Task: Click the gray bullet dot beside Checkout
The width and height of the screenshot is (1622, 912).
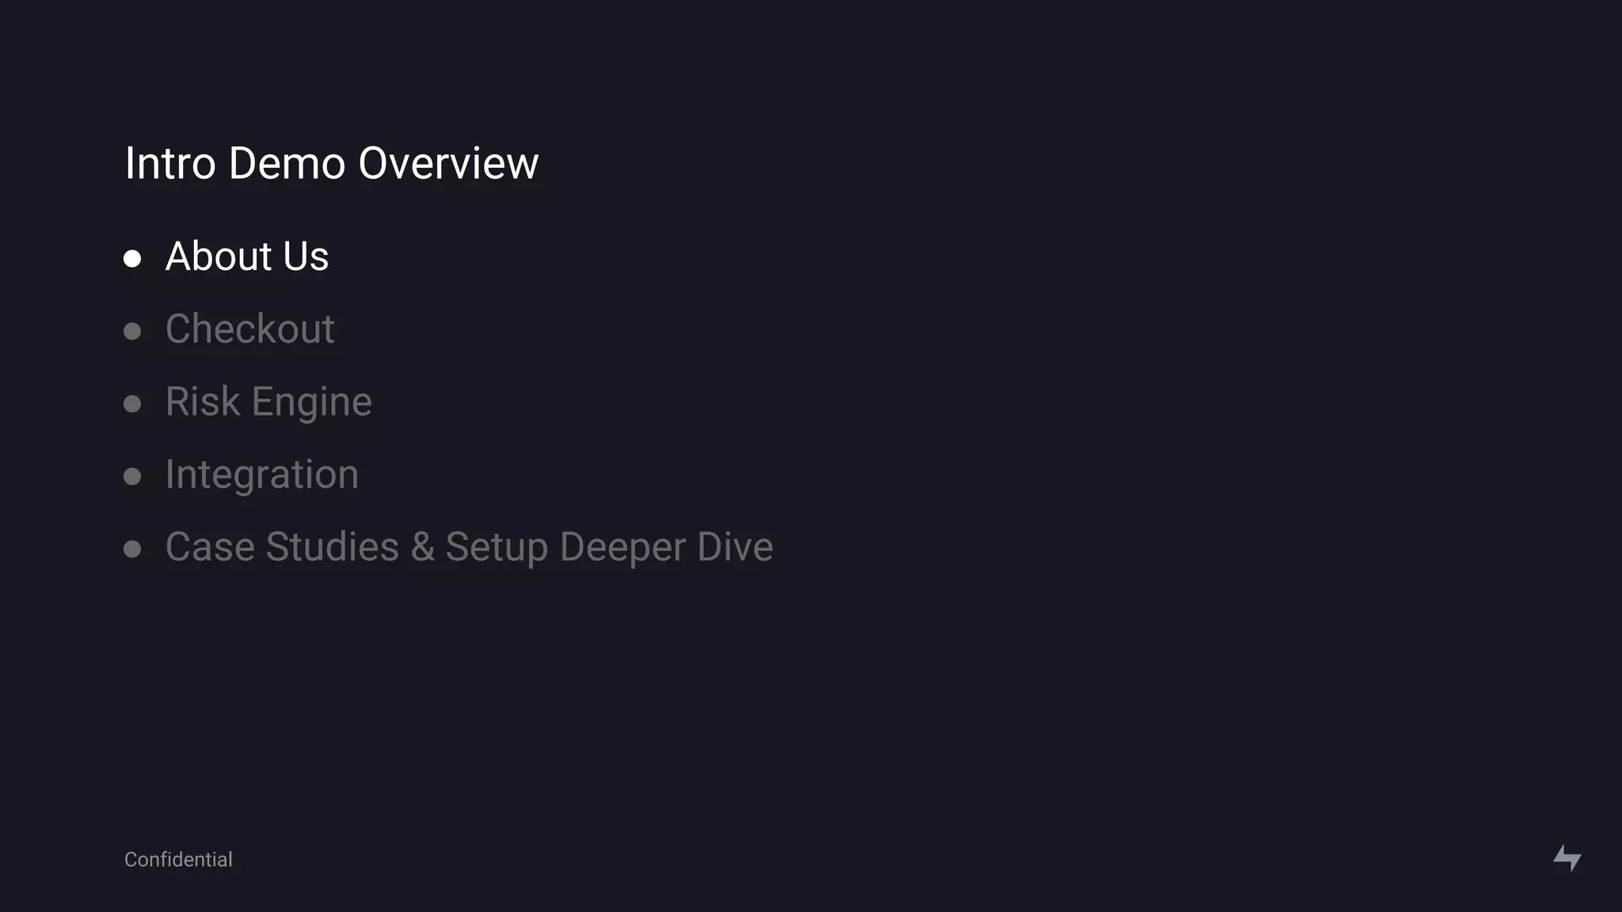Action: [x=132, y=331]
